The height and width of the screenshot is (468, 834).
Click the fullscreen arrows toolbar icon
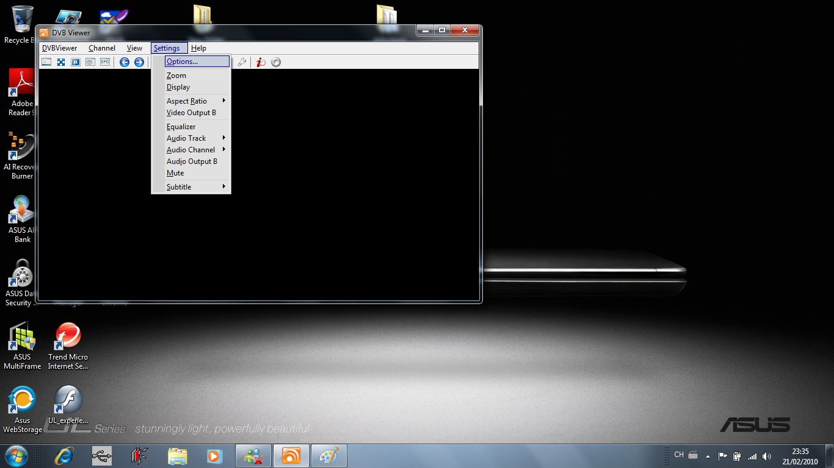[61, 62]
